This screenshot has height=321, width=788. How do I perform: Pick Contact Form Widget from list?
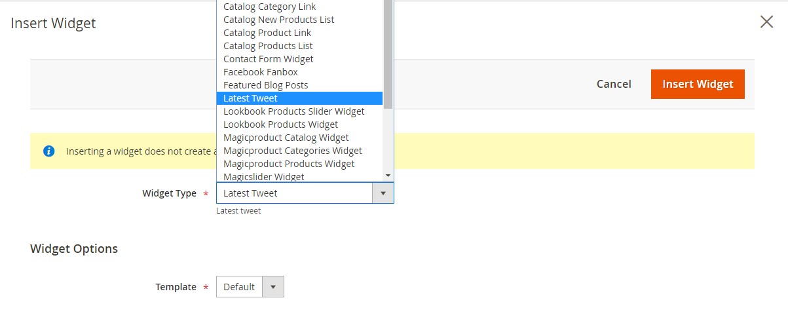[x=268, y=59]
